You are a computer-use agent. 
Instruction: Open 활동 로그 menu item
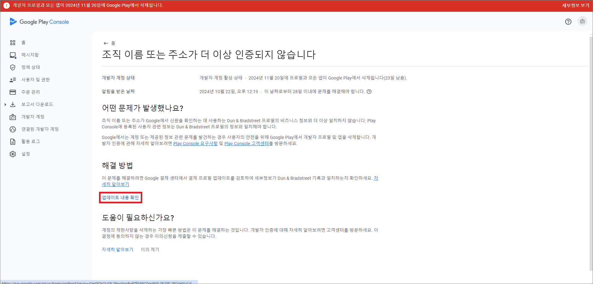(x=31, y=142)
